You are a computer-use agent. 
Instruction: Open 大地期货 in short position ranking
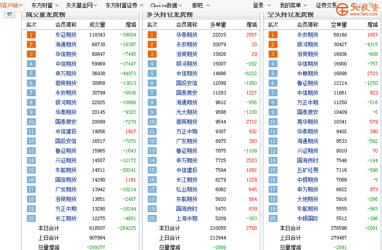pyautogui.click(x=307, y=199)
